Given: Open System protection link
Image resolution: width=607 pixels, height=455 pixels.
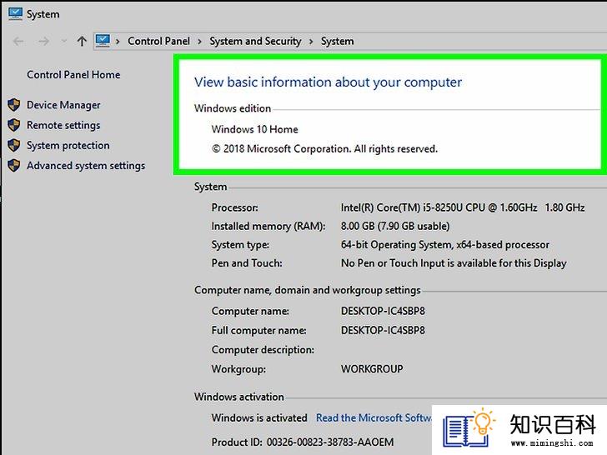Looking at the screenshot, I should click(x=68, y=146).
